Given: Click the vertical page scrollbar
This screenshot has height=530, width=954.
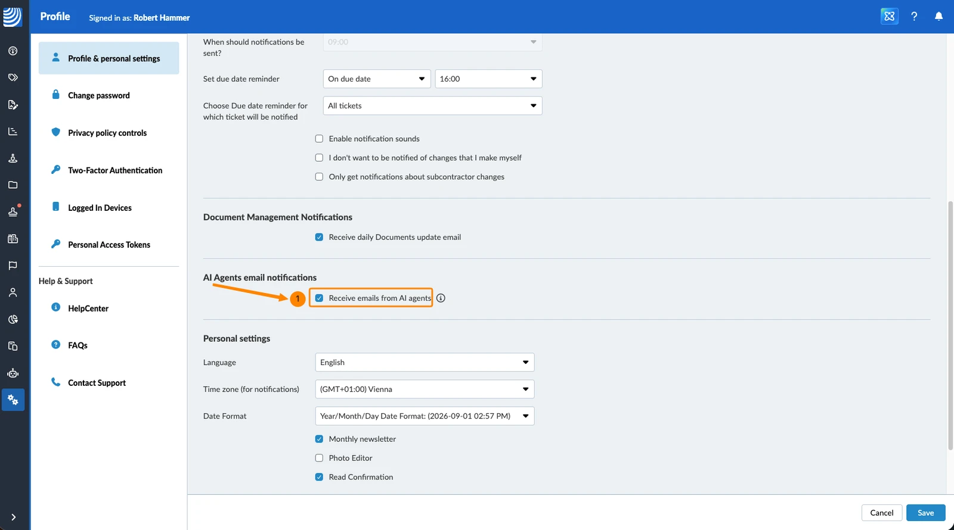Looking at the screenshot, I should click(950, 326).
